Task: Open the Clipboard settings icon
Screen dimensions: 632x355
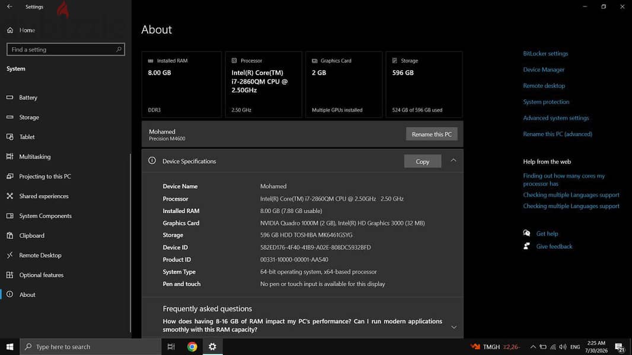Action: 9,235
